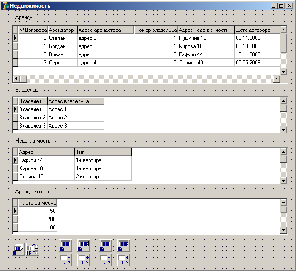Image resolution: width=296 pixels, height=271 pixels.
Task: Click the Адрес арендатора column header
Action: 106,30
